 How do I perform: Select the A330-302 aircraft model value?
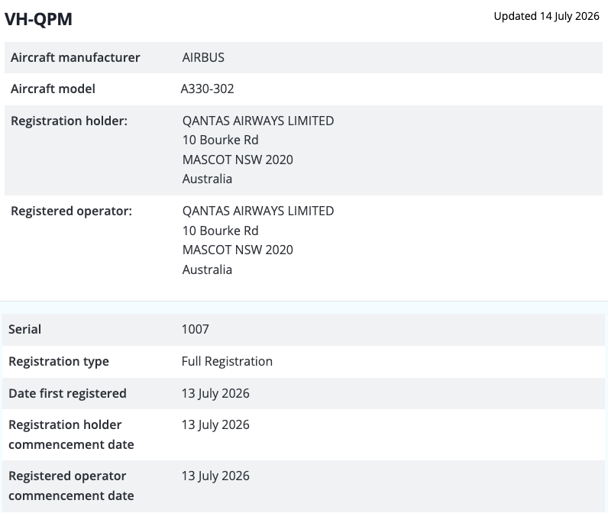[x=207, y=89]
